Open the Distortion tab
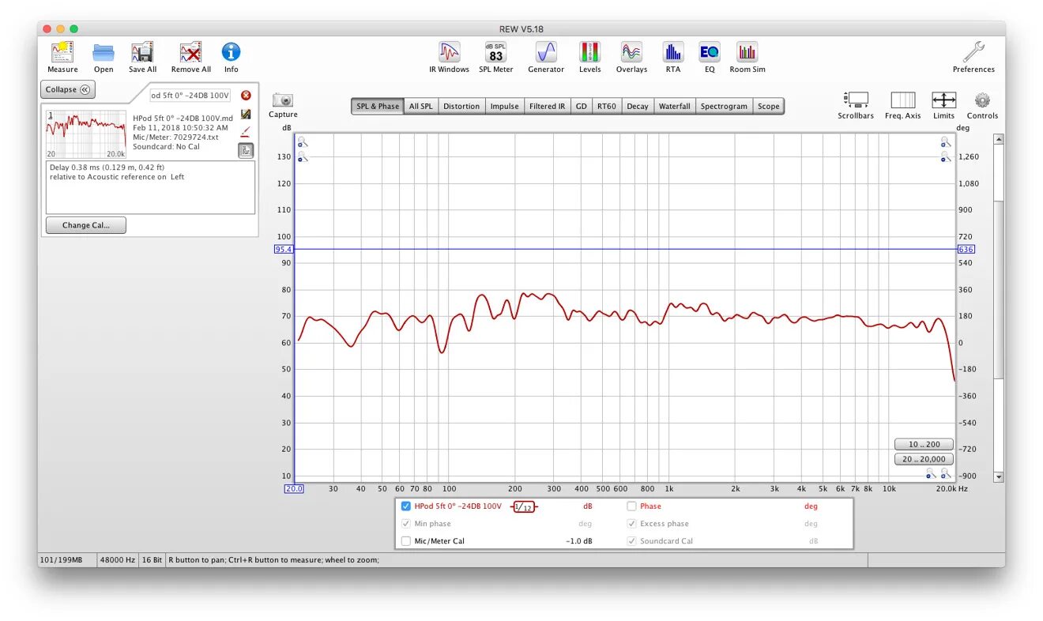 coord(461,106)
